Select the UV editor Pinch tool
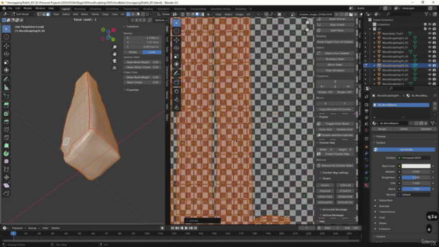This screenshot has height=247, width=439. [x=176, y=108]
